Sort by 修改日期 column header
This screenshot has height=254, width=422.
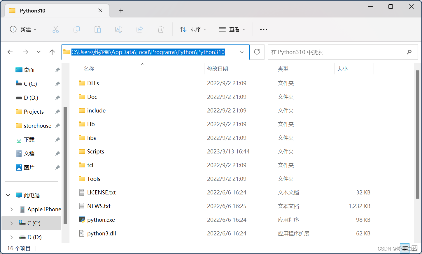click(218, 69)
